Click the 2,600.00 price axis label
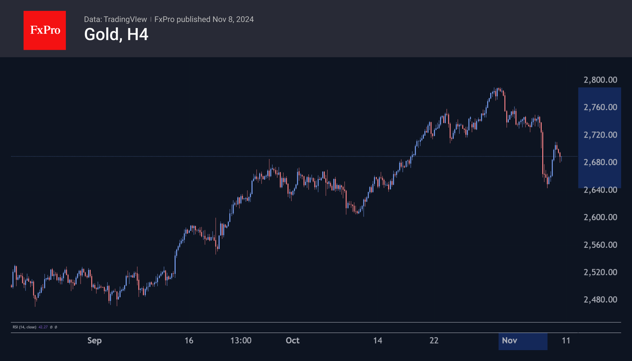Screen dimensions: 632x361 (x=600, y=217)
